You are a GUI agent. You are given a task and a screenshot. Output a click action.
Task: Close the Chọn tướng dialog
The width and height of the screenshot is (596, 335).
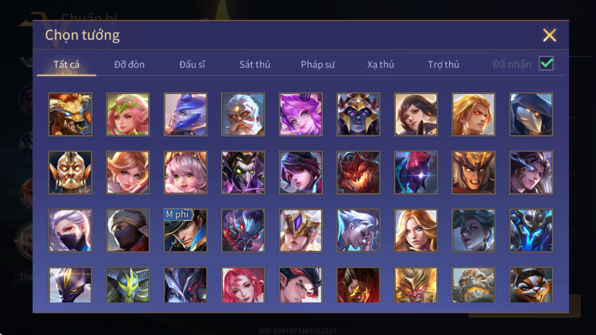click(550, 35)
